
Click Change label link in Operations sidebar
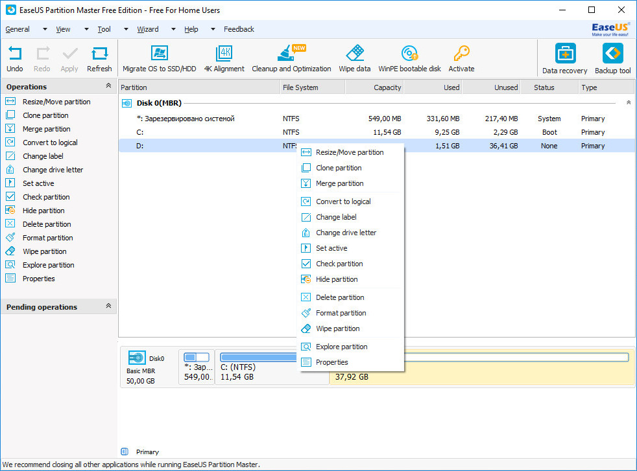pyautogui.click(x=43, y=156)
